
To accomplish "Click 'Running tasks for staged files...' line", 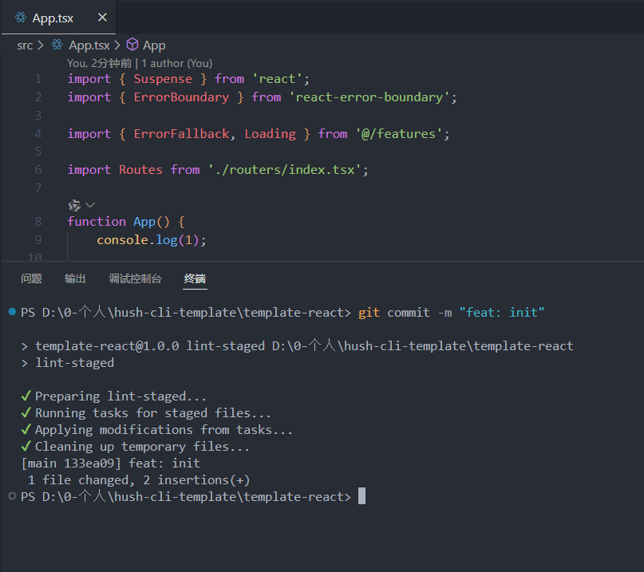I will click(153, 412).
